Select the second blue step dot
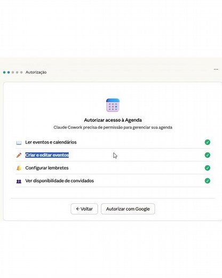The image size is (222, 278). pyautogui.click(x=9, y=72)
